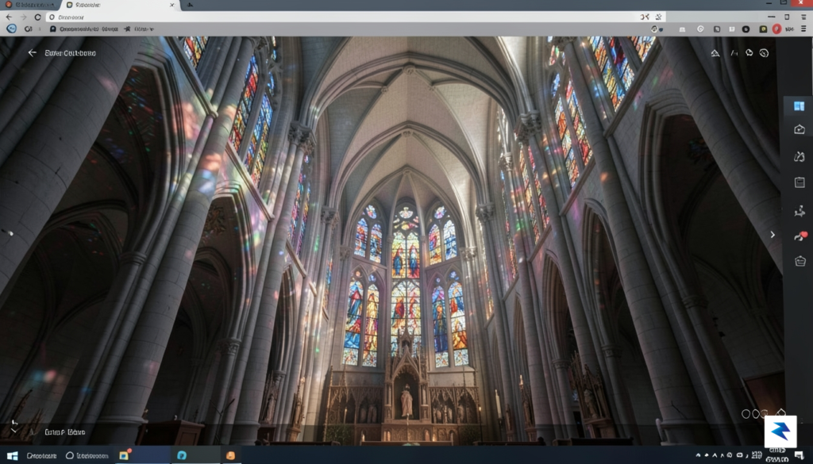
Task: Advance with the right chevron arrow on image
Action: click(x=773, y=235)
